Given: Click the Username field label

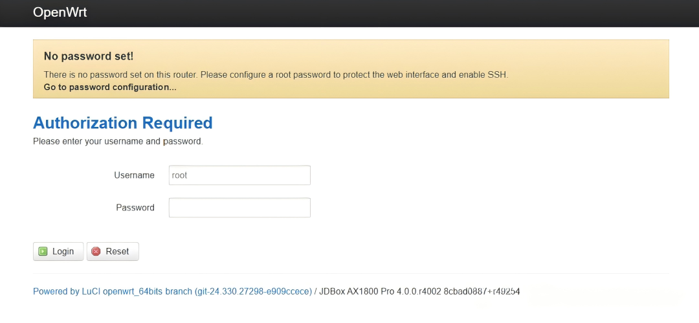Looking at the screenshot, I should 134,175.
